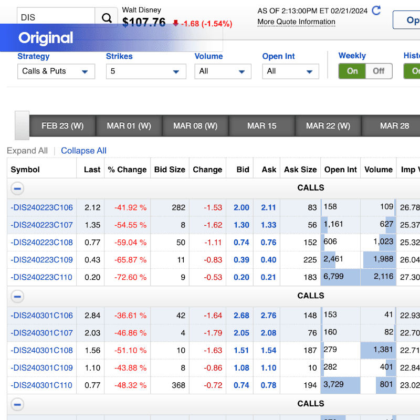The image size is (420, 420).
Task: Collapse the third CALLS section
Action: tap(17, 404)
